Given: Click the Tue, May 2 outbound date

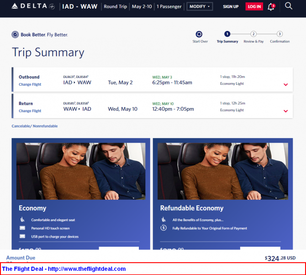Looking at the screenshot, I should [120, 83].
